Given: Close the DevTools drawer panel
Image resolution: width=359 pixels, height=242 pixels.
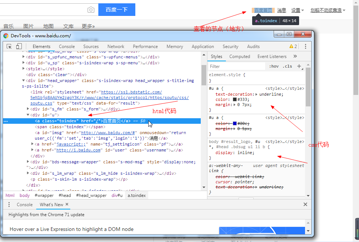Looking at the screenshot, I should [305, 204].
